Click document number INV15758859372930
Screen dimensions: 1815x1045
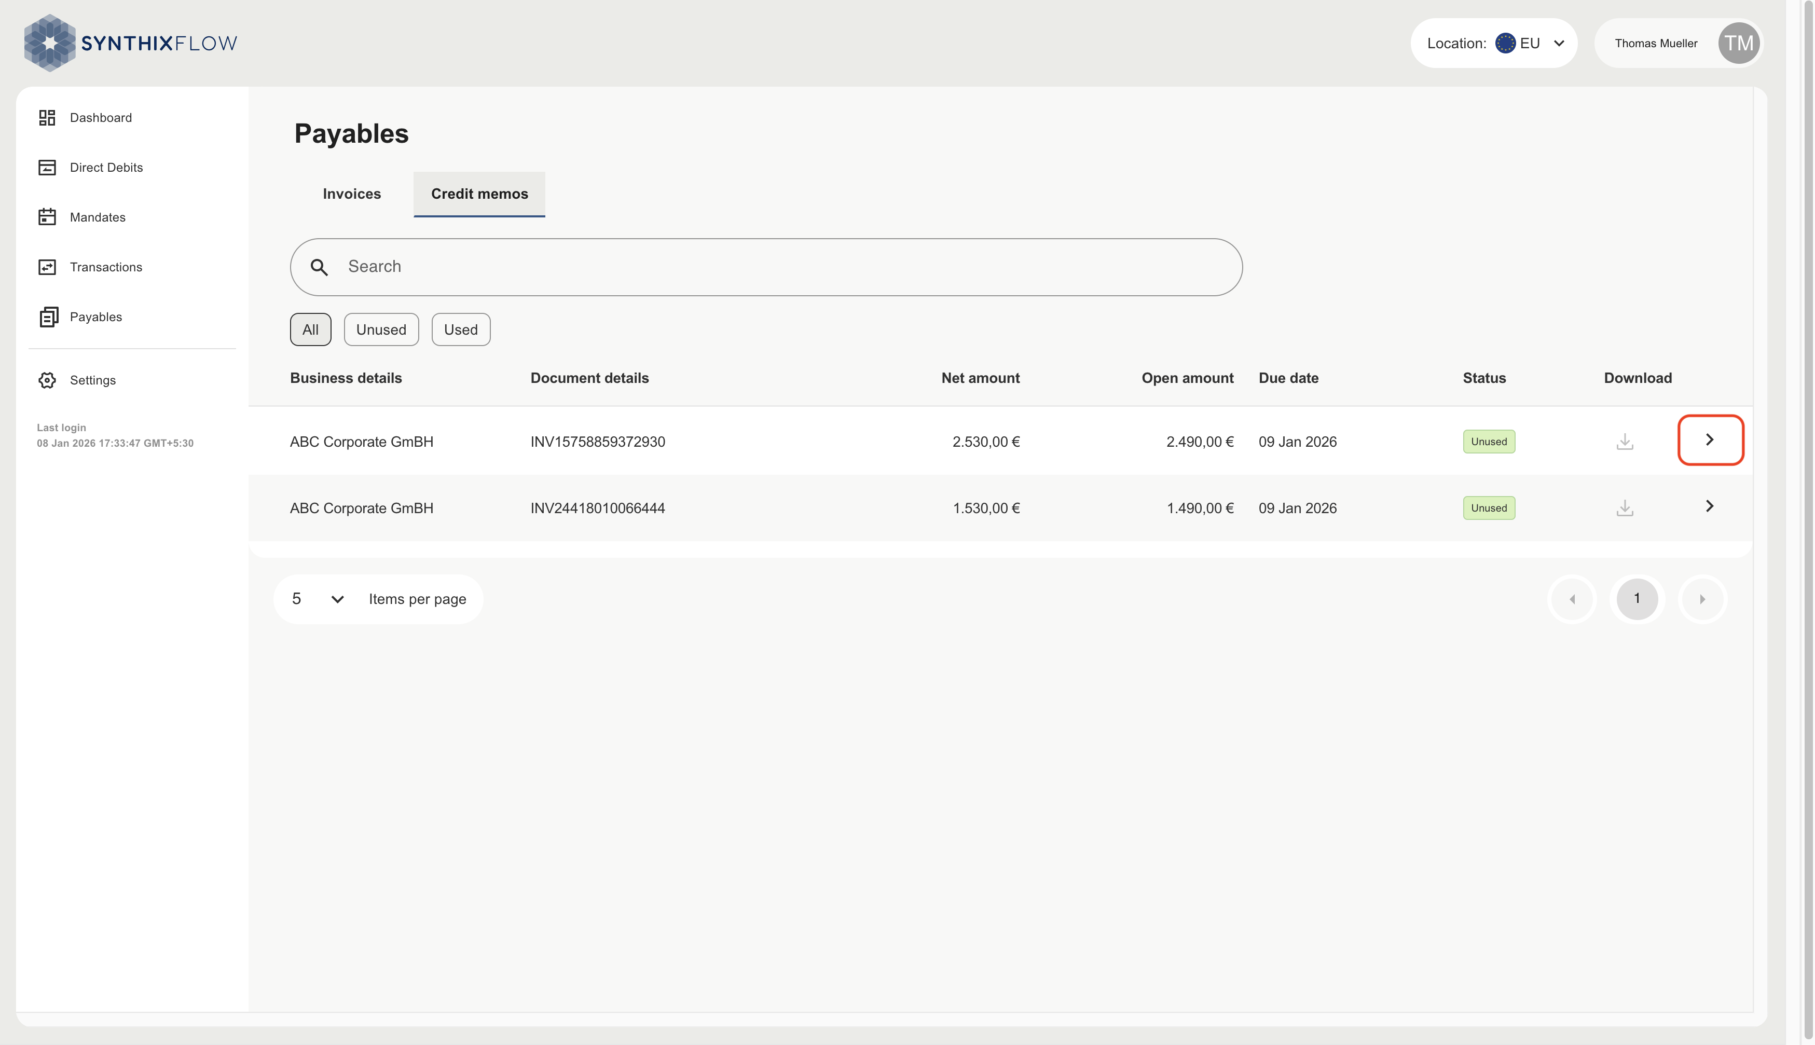[598, 442]
